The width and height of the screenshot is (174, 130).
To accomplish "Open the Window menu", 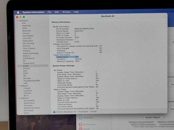I will (x=66, y=12).
